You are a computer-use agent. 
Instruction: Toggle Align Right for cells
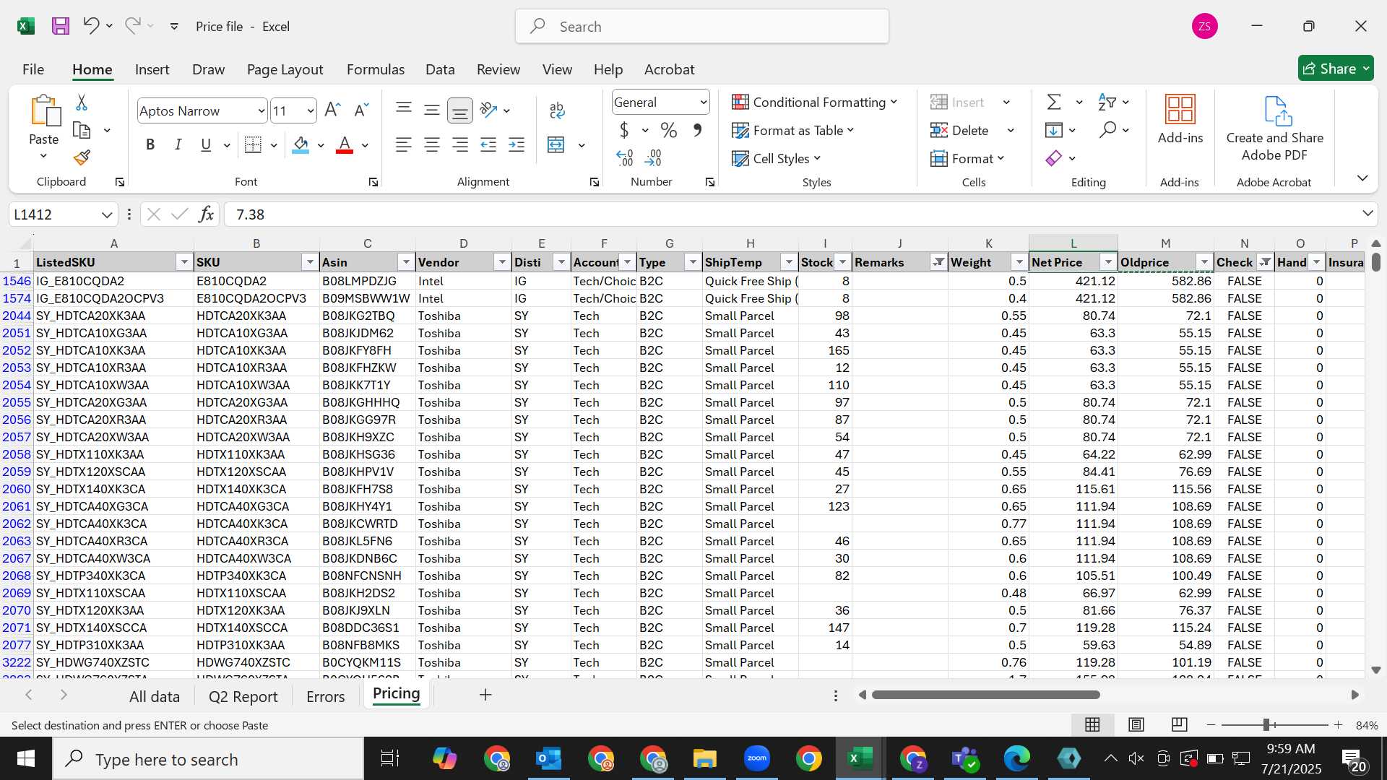coord(460,145)
